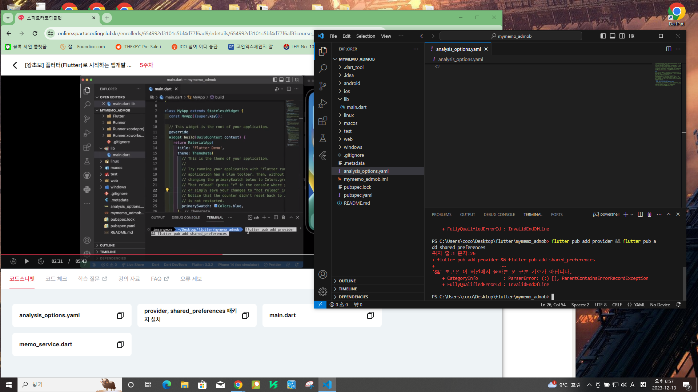Toggle the bottom panel in VS Code
Image resolution: width=698 pixels, height=392 pixels.
(x=613, y=36)
